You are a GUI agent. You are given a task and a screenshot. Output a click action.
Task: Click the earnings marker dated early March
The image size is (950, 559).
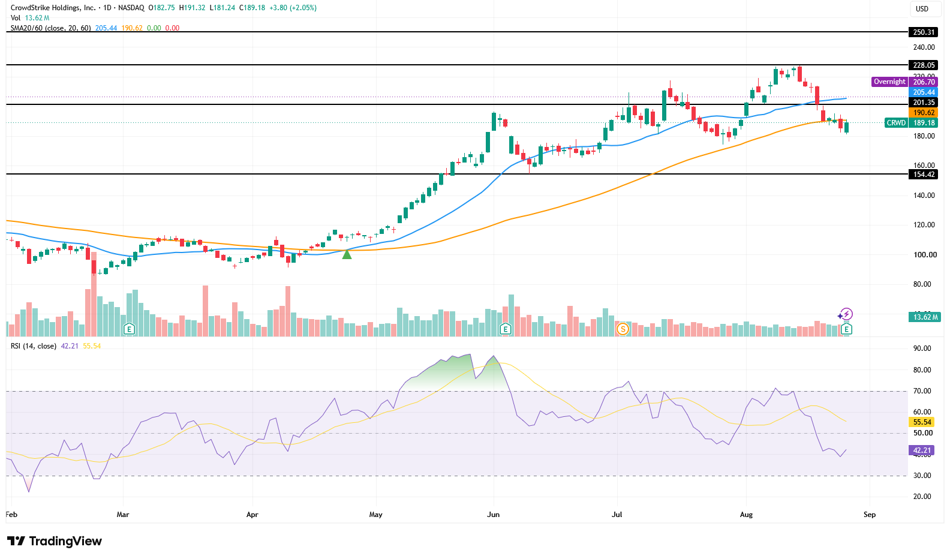[129, 329]
